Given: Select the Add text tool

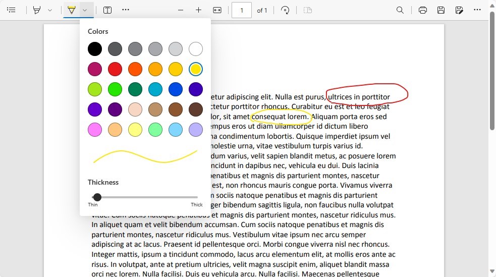Looking at the screenshot, I should (x=107, y=10).
